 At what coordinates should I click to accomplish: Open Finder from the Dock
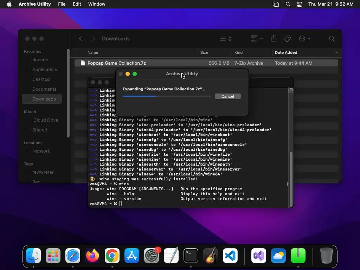(x=33, y=256)
